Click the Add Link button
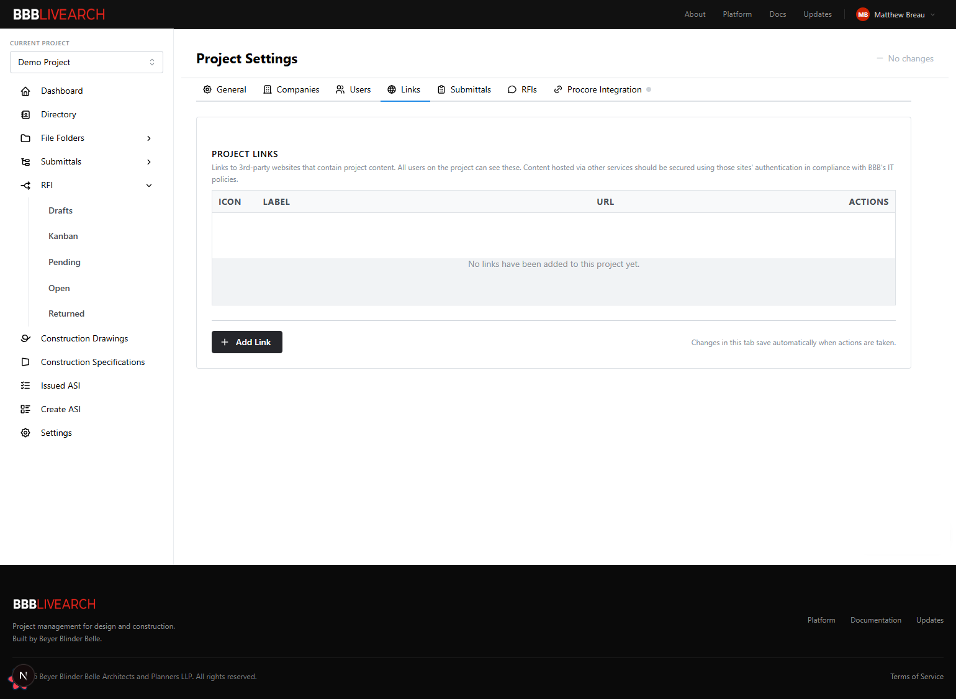956x699 pixels. 247,342
